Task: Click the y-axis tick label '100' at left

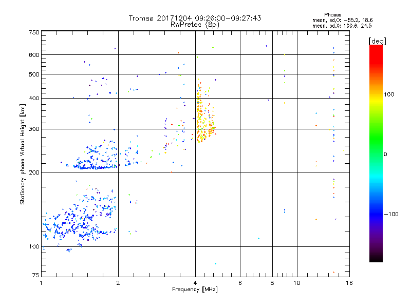Action: point(34,247)
